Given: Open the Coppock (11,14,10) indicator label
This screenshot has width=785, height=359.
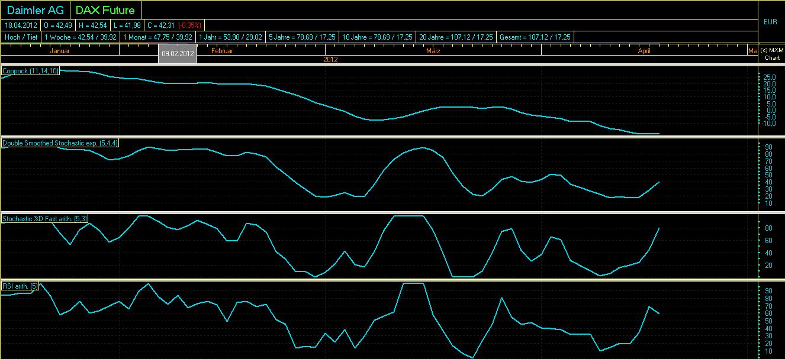Looking at the screenshot, I should click(x=30, y=70).
